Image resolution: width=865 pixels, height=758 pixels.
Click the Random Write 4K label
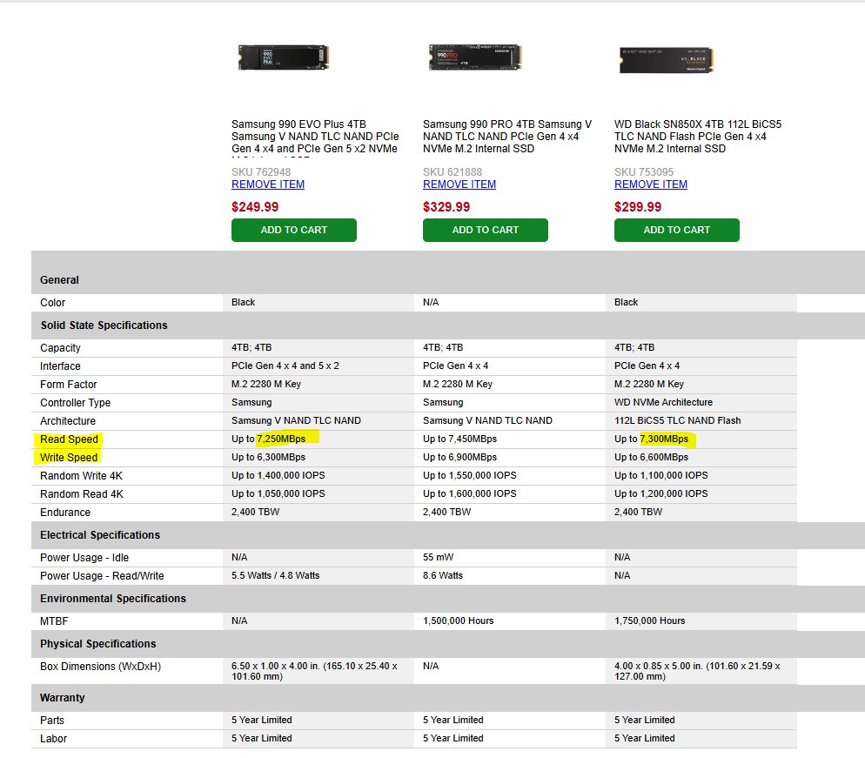pos(81,475)
